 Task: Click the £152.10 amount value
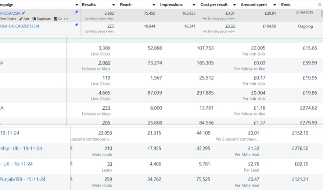coord(300,133)
